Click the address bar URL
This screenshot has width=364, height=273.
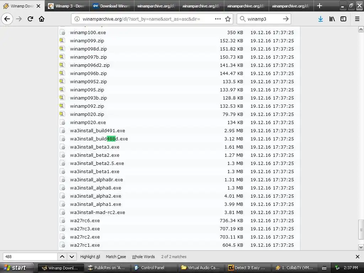coord(141,19)
